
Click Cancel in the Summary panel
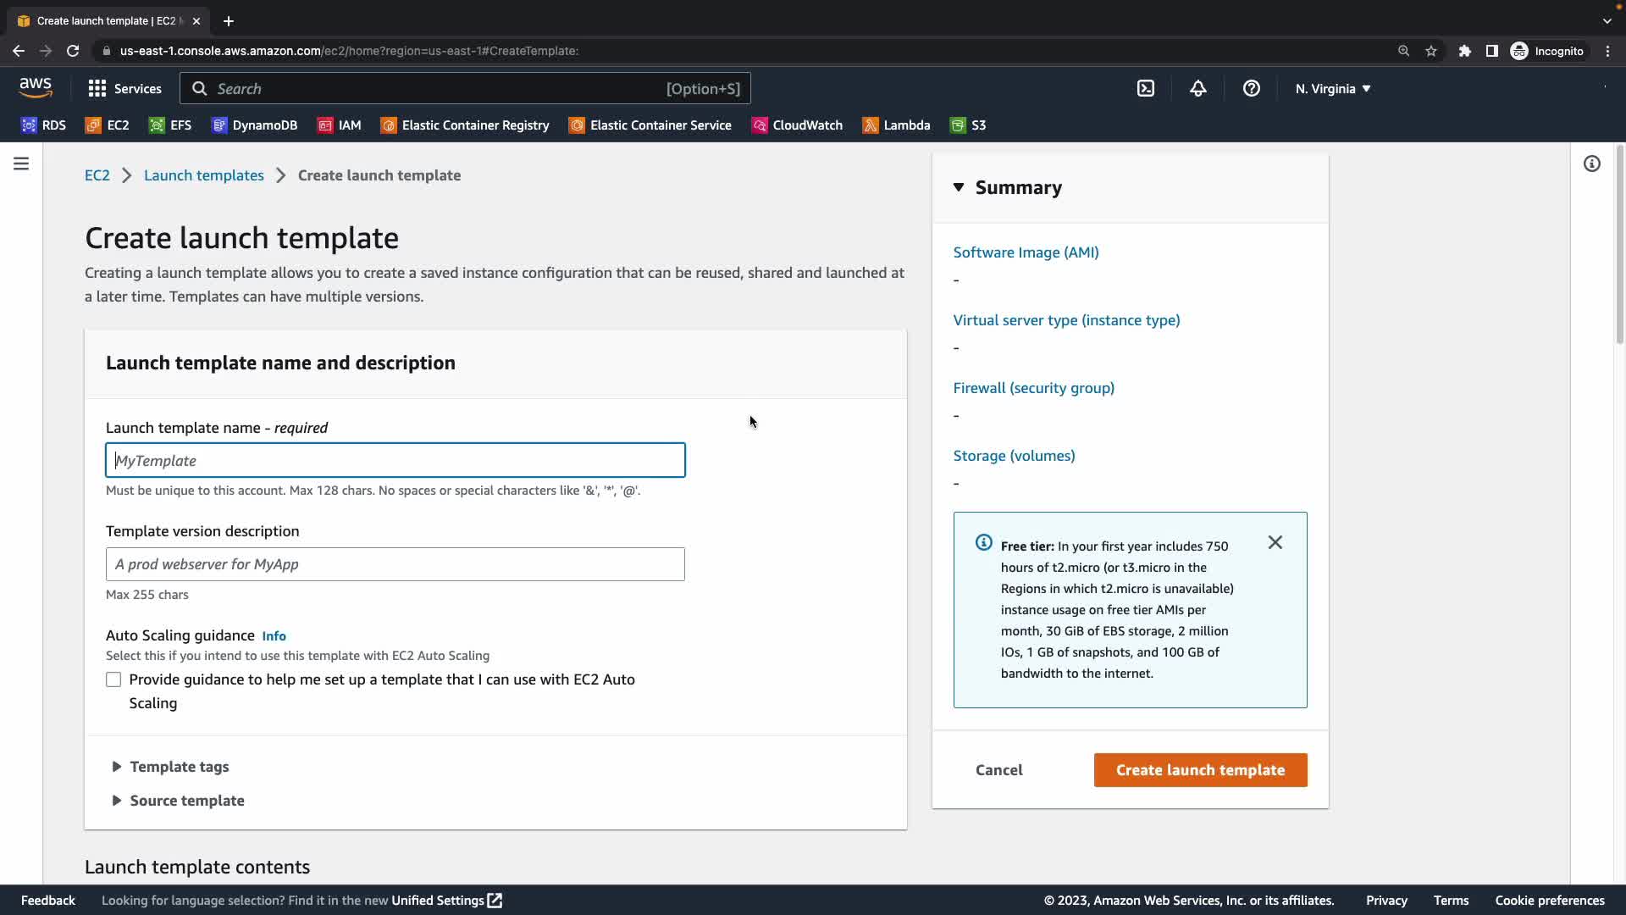click(998, 770)
